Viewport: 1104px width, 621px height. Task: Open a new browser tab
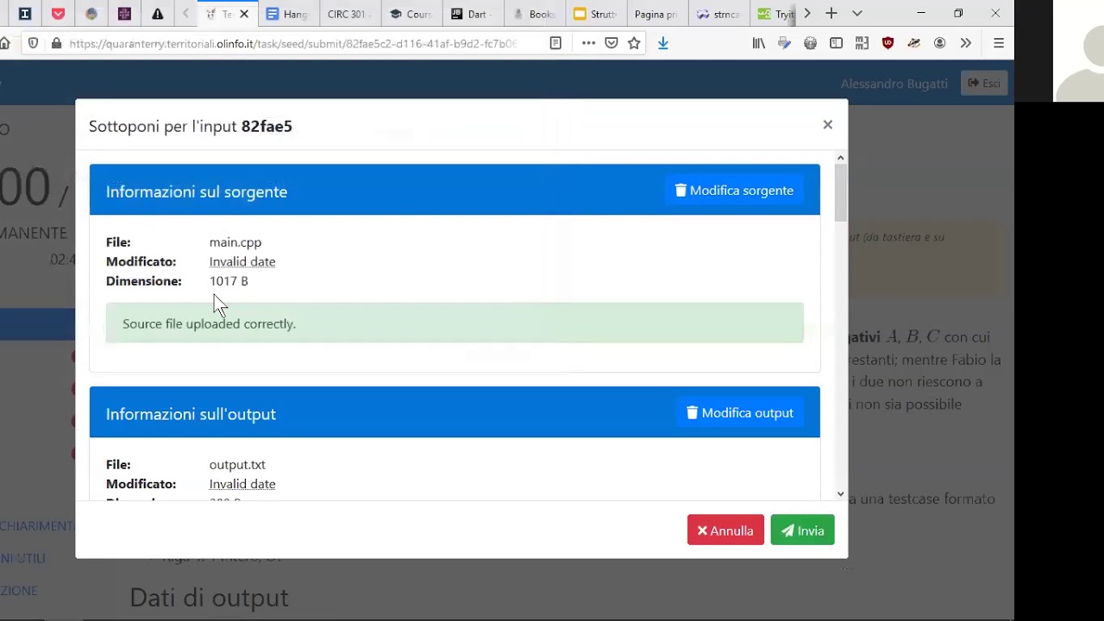[x=831, y=14]
